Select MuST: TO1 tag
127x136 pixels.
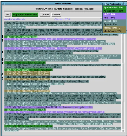[114, 14]
